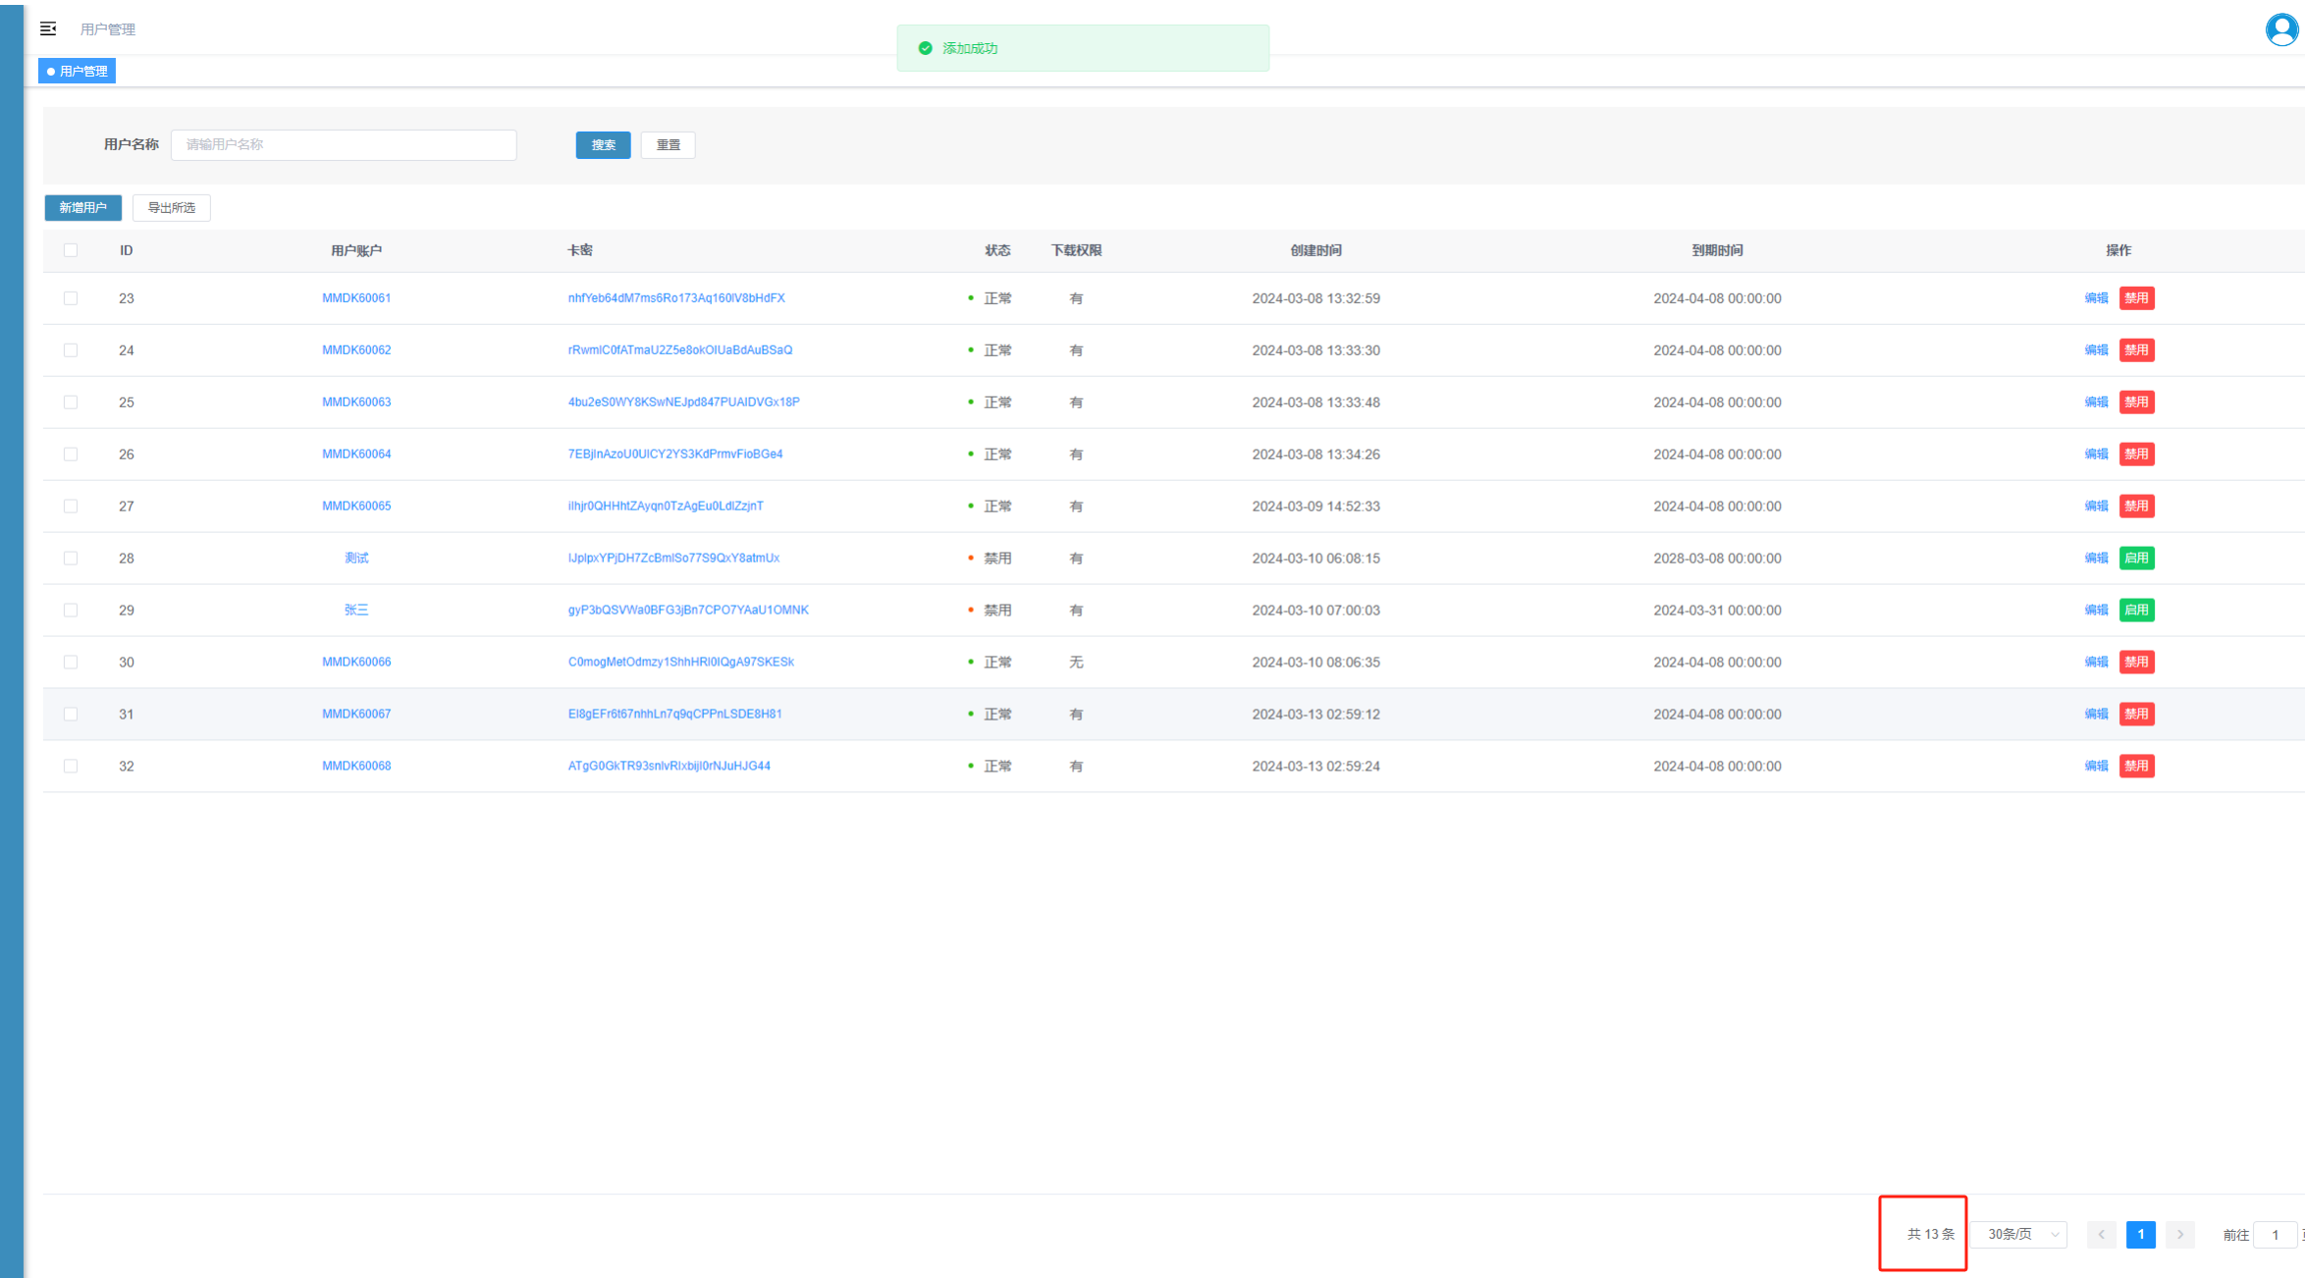Disable user MMDK60061
This screenshot has height=1278, width=2305.
(x=2136, y=298)
